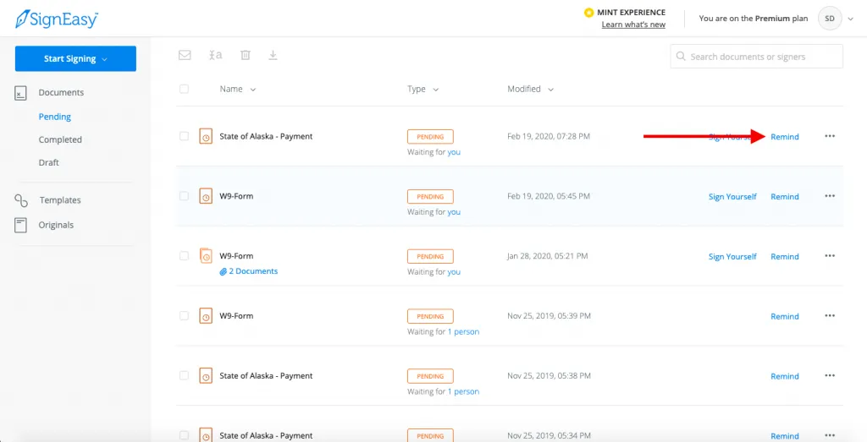Click Remind for the Nov 25 05:39 PM W9-Form
This screenshot has height=442, width=867.
785,317
